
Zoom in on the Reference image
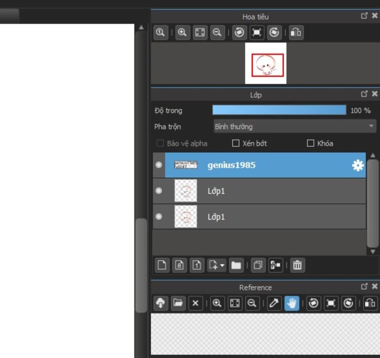pyautogui.click(x=217, y=303)
